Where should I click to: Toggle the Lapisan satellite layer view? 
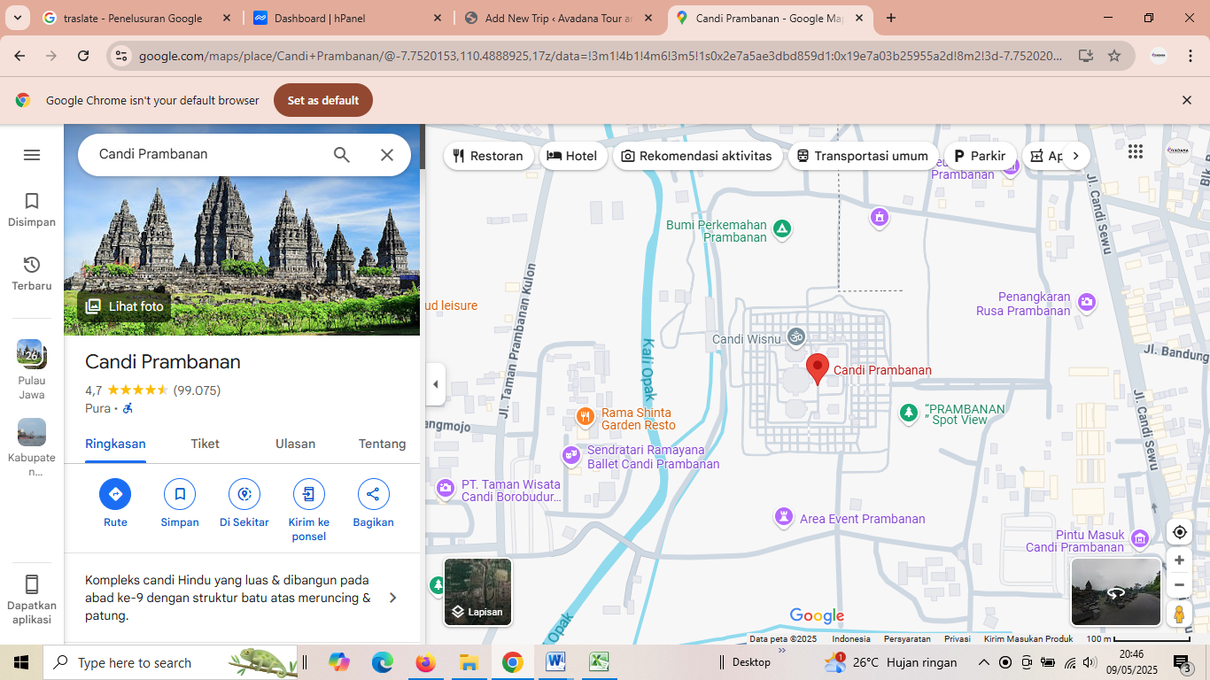tap(477, 591)
